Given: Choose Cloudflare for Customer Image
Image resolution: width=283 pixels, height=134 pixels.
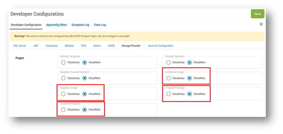Looking at the screenshot, I should pyautogui.click(x=190, y=78).
